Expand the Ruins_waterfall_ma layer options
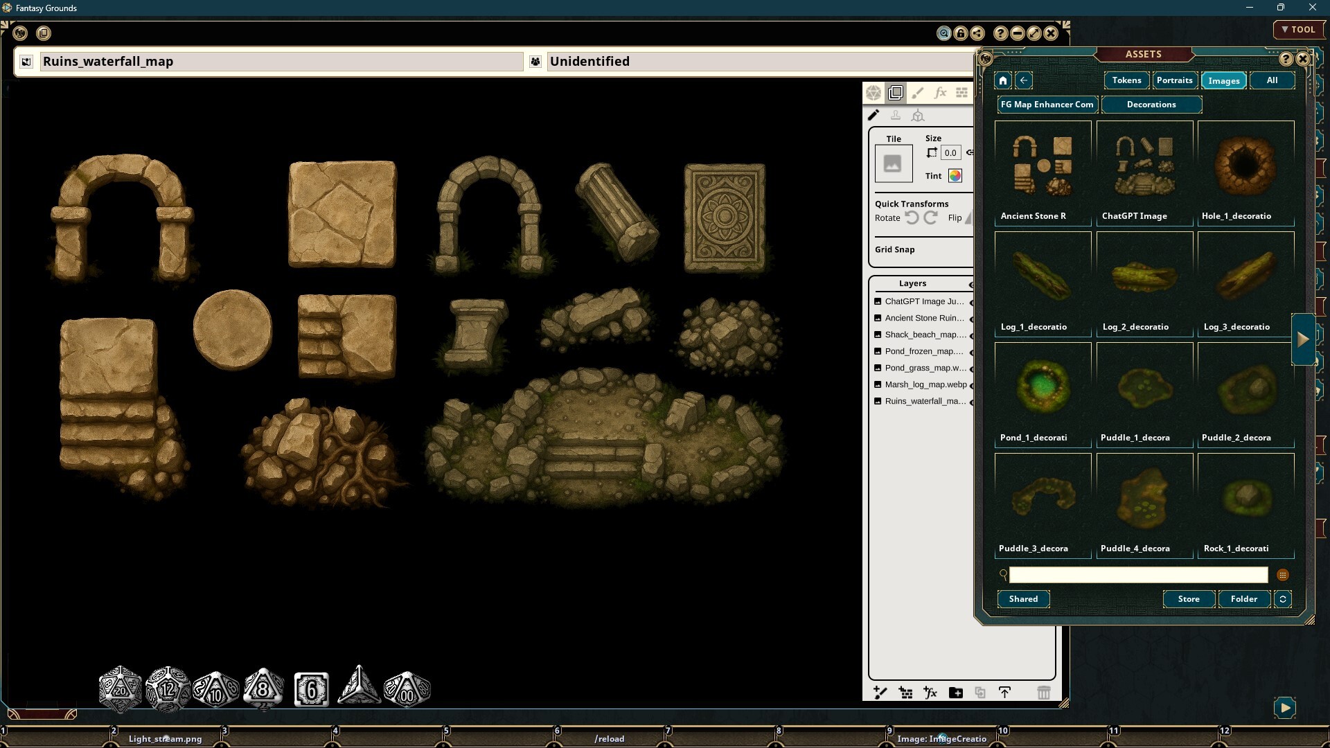 point(973,401)
